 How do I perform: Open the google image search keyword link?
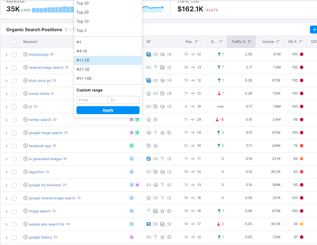(x=46, y=133)
